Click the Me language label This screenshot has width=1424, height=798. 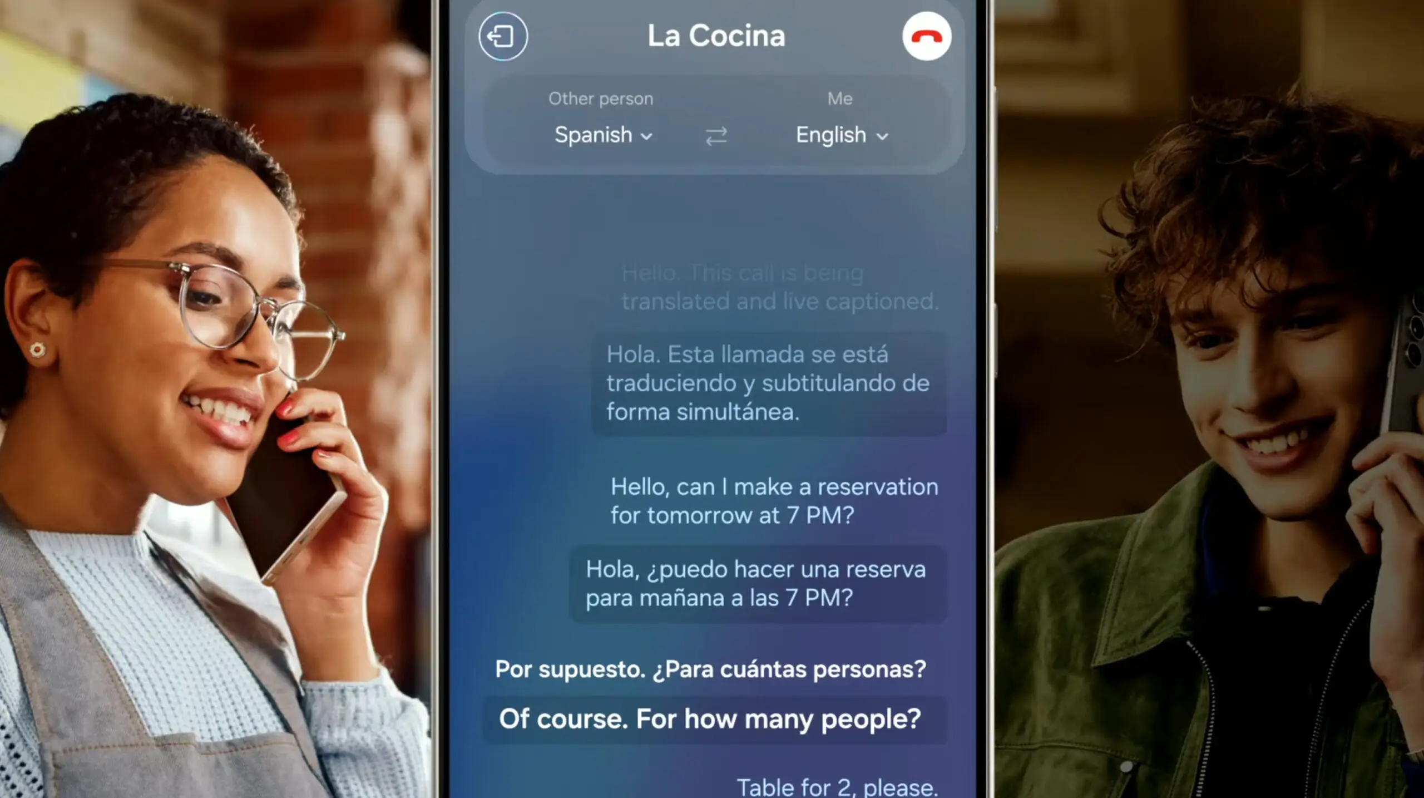839,98
